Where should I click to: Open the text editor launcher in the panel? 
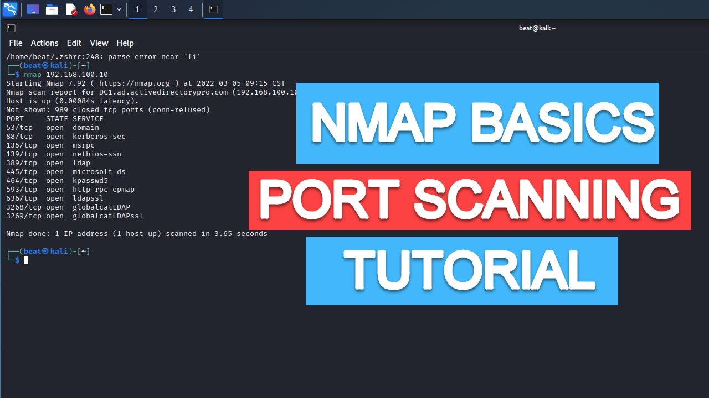71,9
